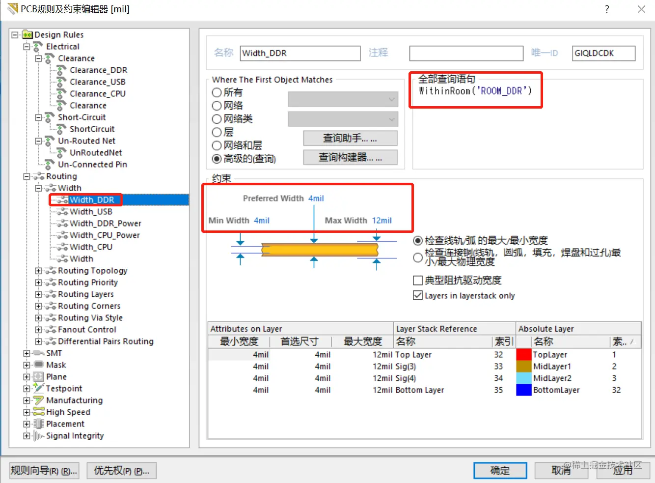Click the Width_CPU_Power rule icon

[x=62, y=235]
